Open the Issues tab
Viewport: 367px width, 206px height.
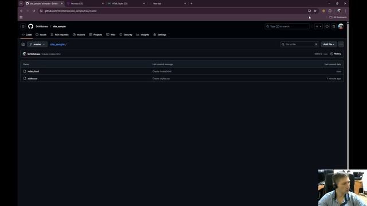tap(41, 34)
